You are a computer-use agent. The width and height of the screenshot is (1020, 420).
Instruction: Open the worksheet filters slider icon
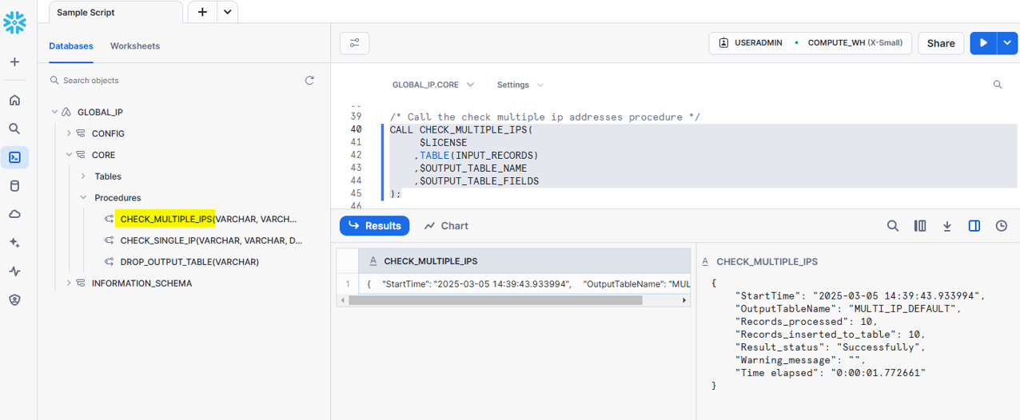click(354, 43)
